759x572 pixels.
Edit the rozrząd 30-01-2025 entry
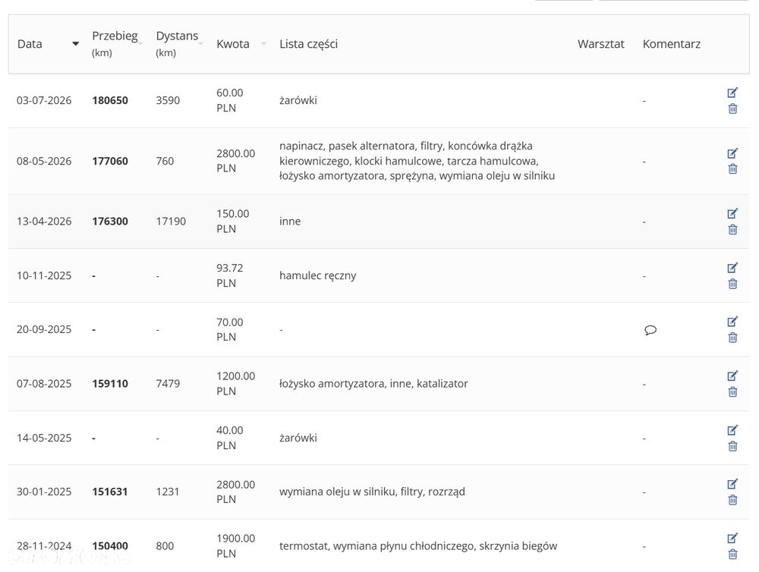[x=732, y=484]
